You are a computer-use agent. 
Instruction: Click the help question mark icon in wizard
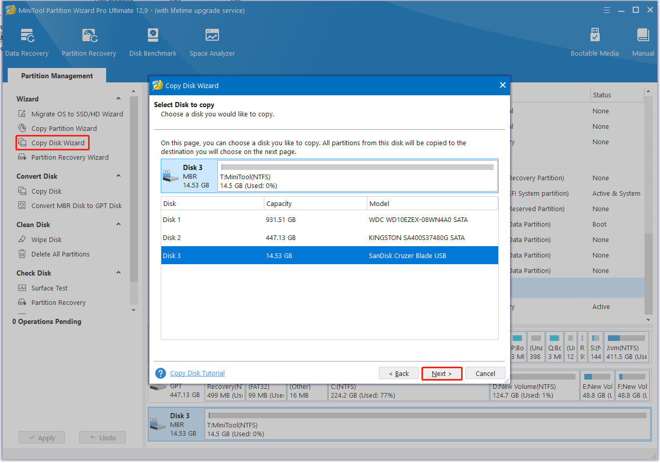pyautogui.click(x=161, y=373)
